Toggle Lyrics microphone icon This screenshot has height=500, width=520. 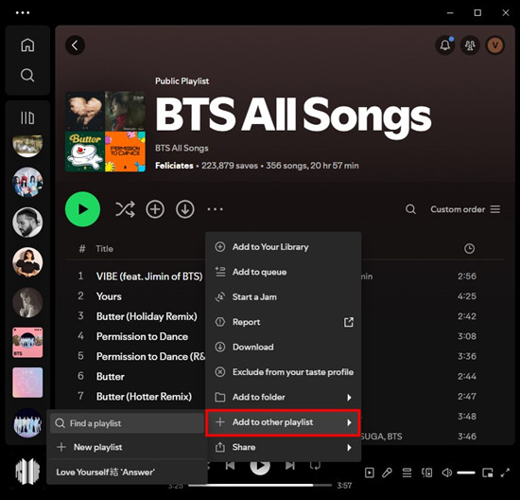pyautogui.click(x=387, y=473)
